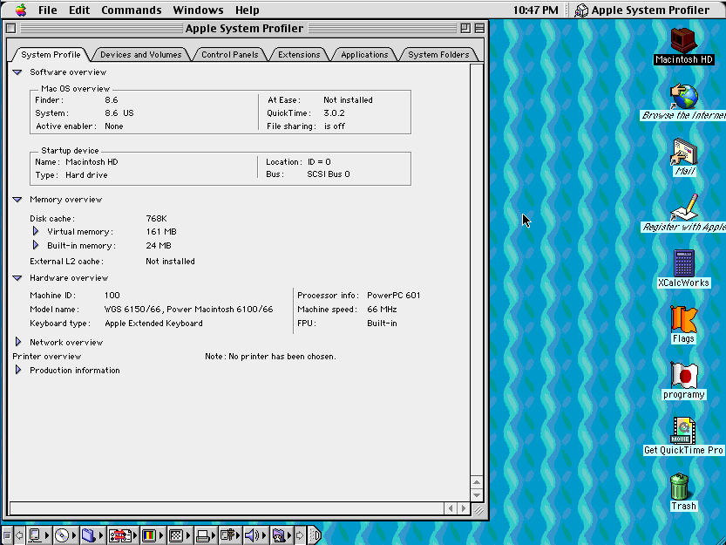Click the QuickTime version '3.0.2' value

tap(334, 113)
